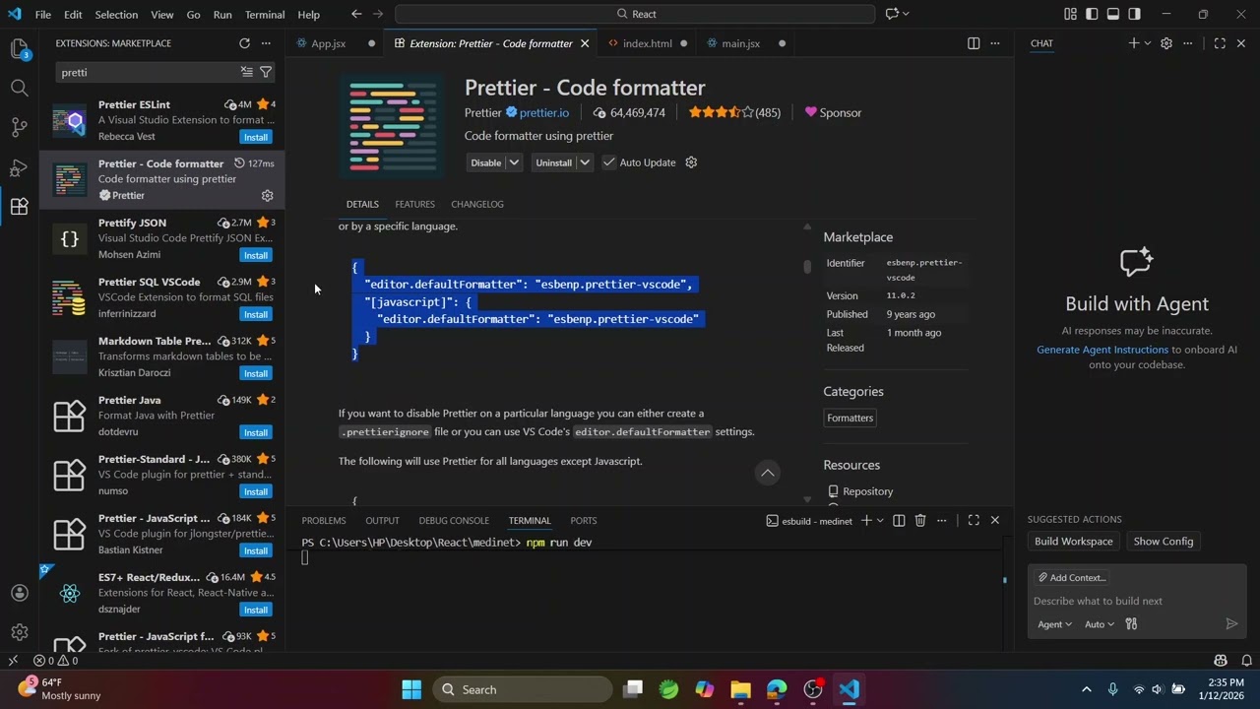Open the PROBLEMS panel tab
The height and width of the screenshot is (709, 1260).
[x=324, y=521]
